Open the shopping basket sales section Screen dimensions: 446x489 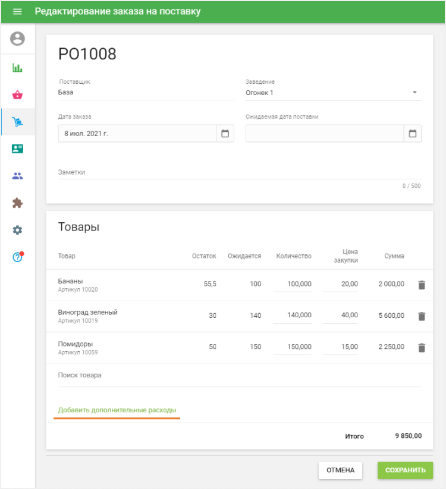[18, 94]
